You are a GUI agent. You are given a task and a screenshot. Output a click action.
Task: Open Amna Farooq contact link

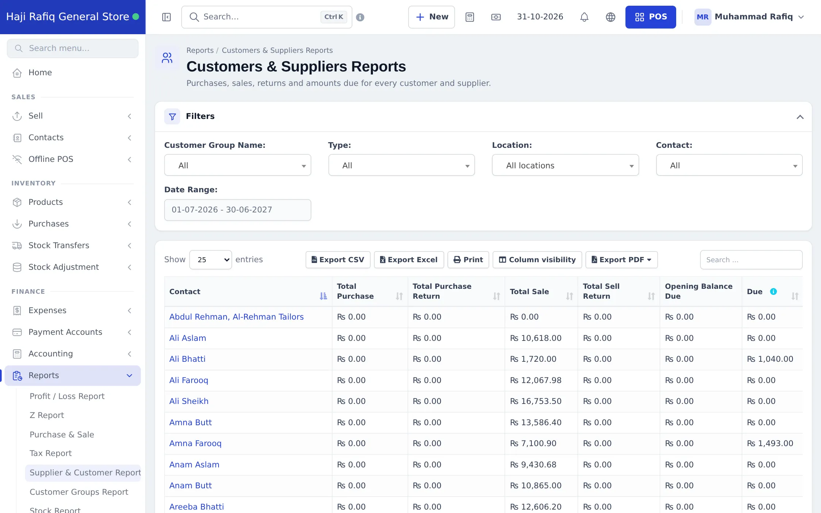pyautogui.click(x=195, y=443)
